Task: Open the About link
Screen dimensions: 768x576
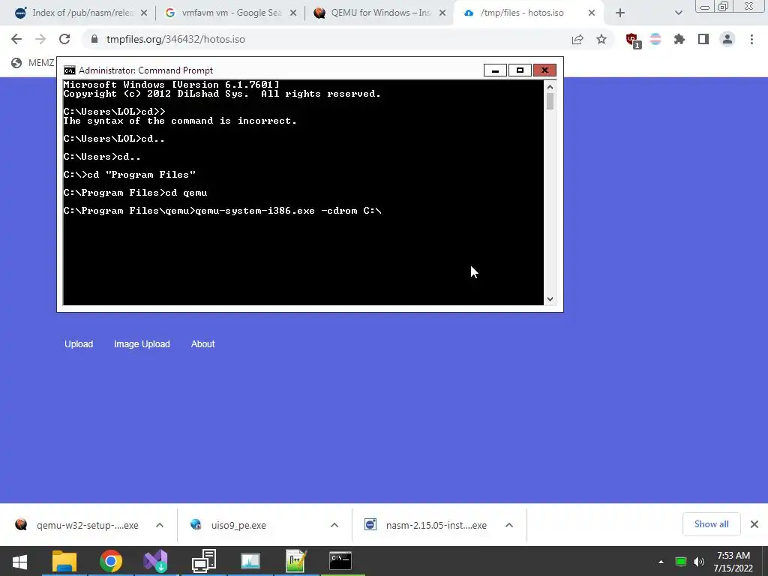Action: [202, 343]
